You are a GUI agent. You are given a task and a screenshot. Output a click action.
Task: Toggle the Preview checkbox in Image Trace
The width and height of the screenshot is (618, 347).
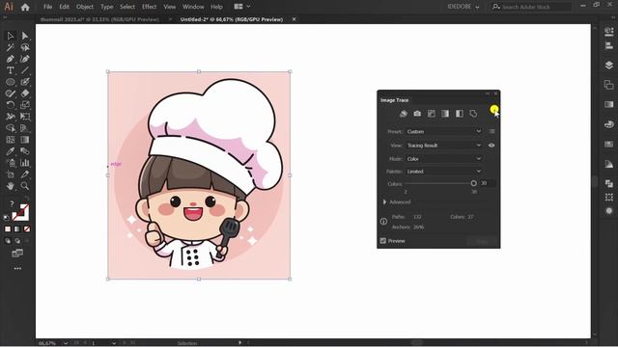[x=383, y=240]
